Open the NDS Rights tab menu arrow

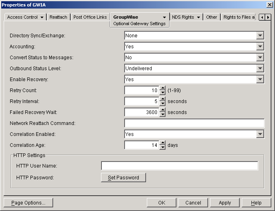click(198, 17)
